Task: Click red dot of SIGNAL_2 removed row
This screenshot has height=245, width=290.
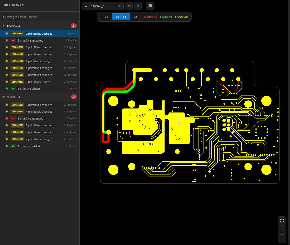Action: (7, 40)
